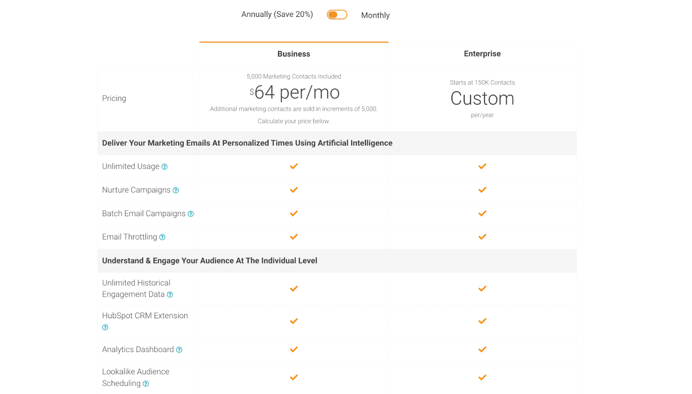Click Deliver Your Marketing Emails section header

[x=247, y=143]
